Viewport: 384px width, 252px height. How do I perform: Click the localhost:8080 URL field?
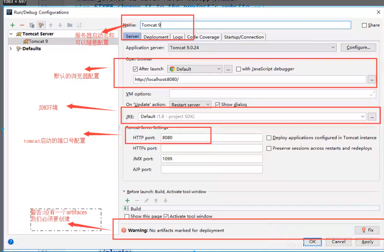click(250, 79)
